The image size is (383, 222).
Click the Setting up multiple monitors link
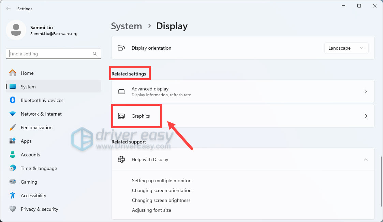coord(162,181)
